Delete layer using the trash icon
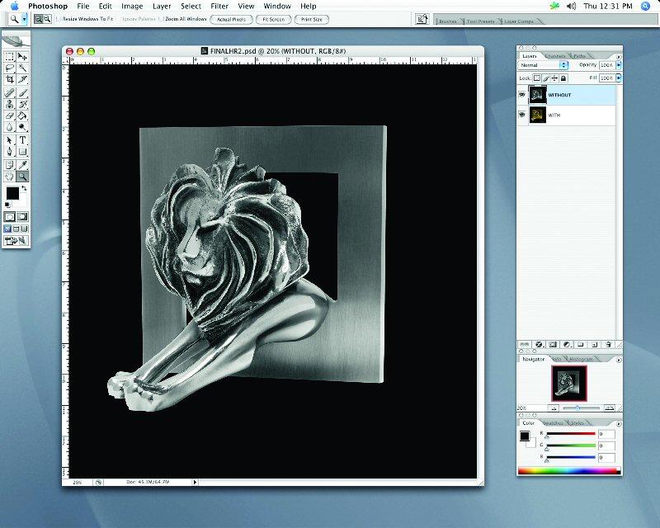The width and height of the screenshot is (660, 528). coord(608,344)
